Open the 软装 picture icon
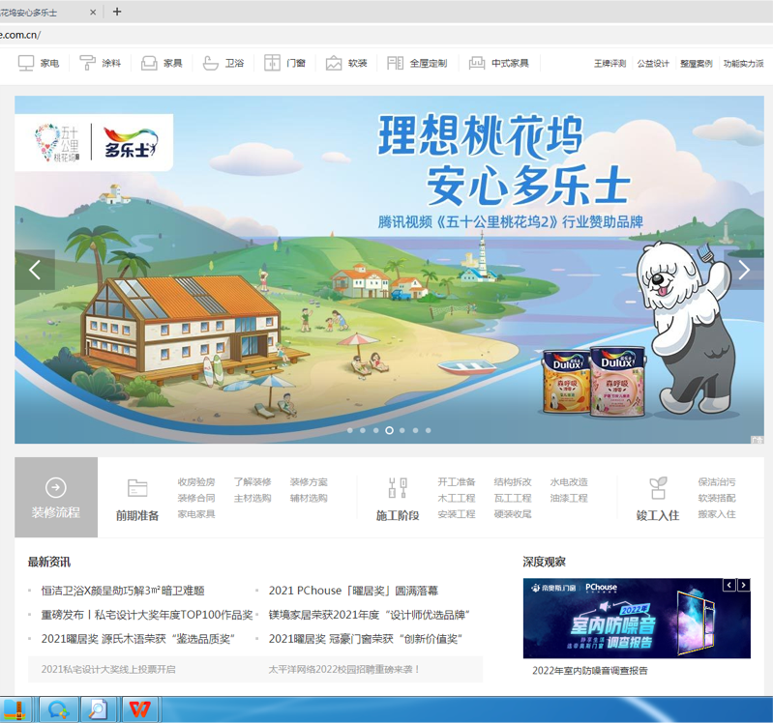This screenshot has height=723, width=773. pos(334,63)
